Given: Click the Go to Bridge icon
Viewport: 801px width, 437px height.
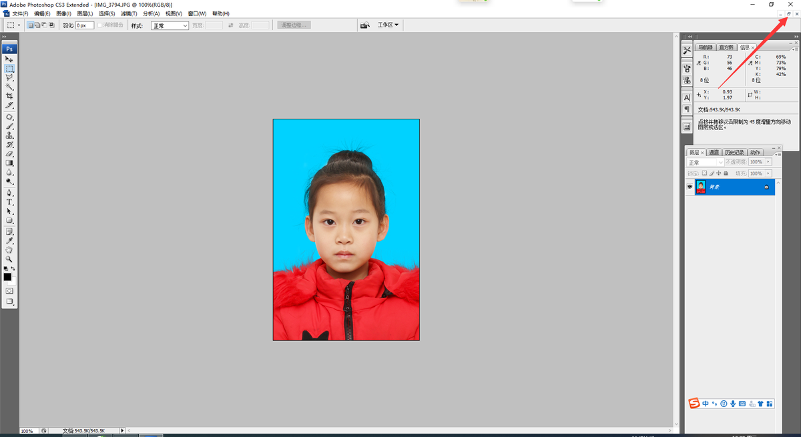Looking at the screenshot, I should pos(364,25).
